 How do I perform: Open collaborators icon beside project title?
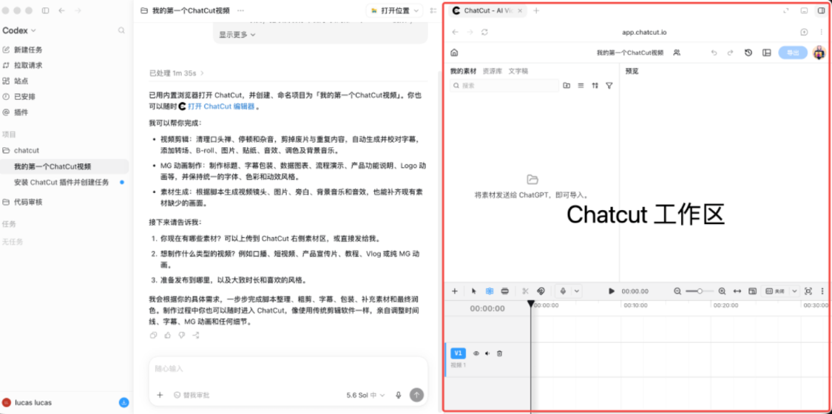click(x=677, y=52)
